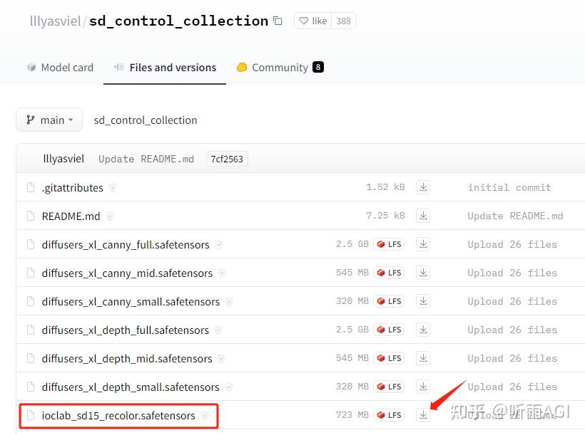
Task: Copy the model name using the copy icon
Action: coord(278,21)
